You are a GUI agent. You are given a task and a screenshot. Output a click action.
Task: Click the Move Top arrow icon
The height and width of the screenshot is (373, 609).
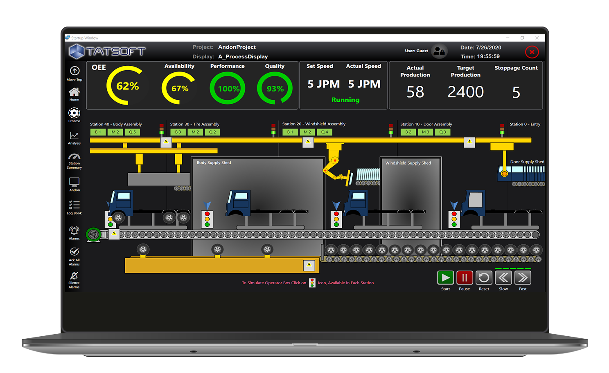(74, 71)
